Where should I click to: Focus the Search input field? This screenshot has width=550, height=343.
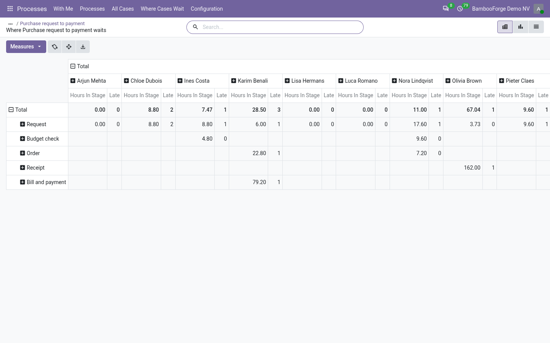[x=281, y=27]
